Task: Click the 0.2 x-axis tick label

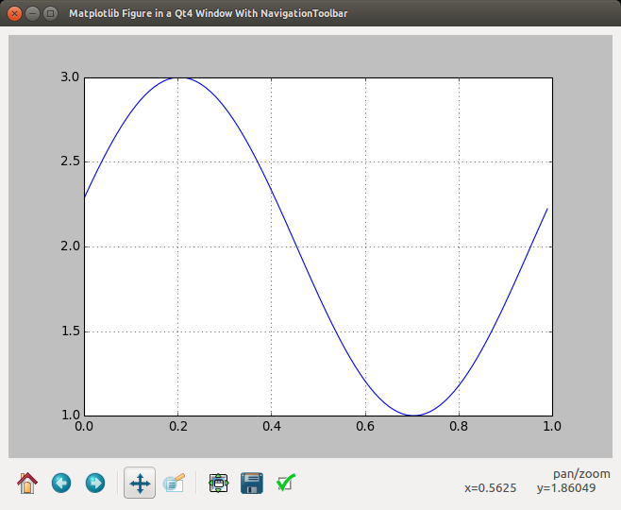Action: coord(177,426)
